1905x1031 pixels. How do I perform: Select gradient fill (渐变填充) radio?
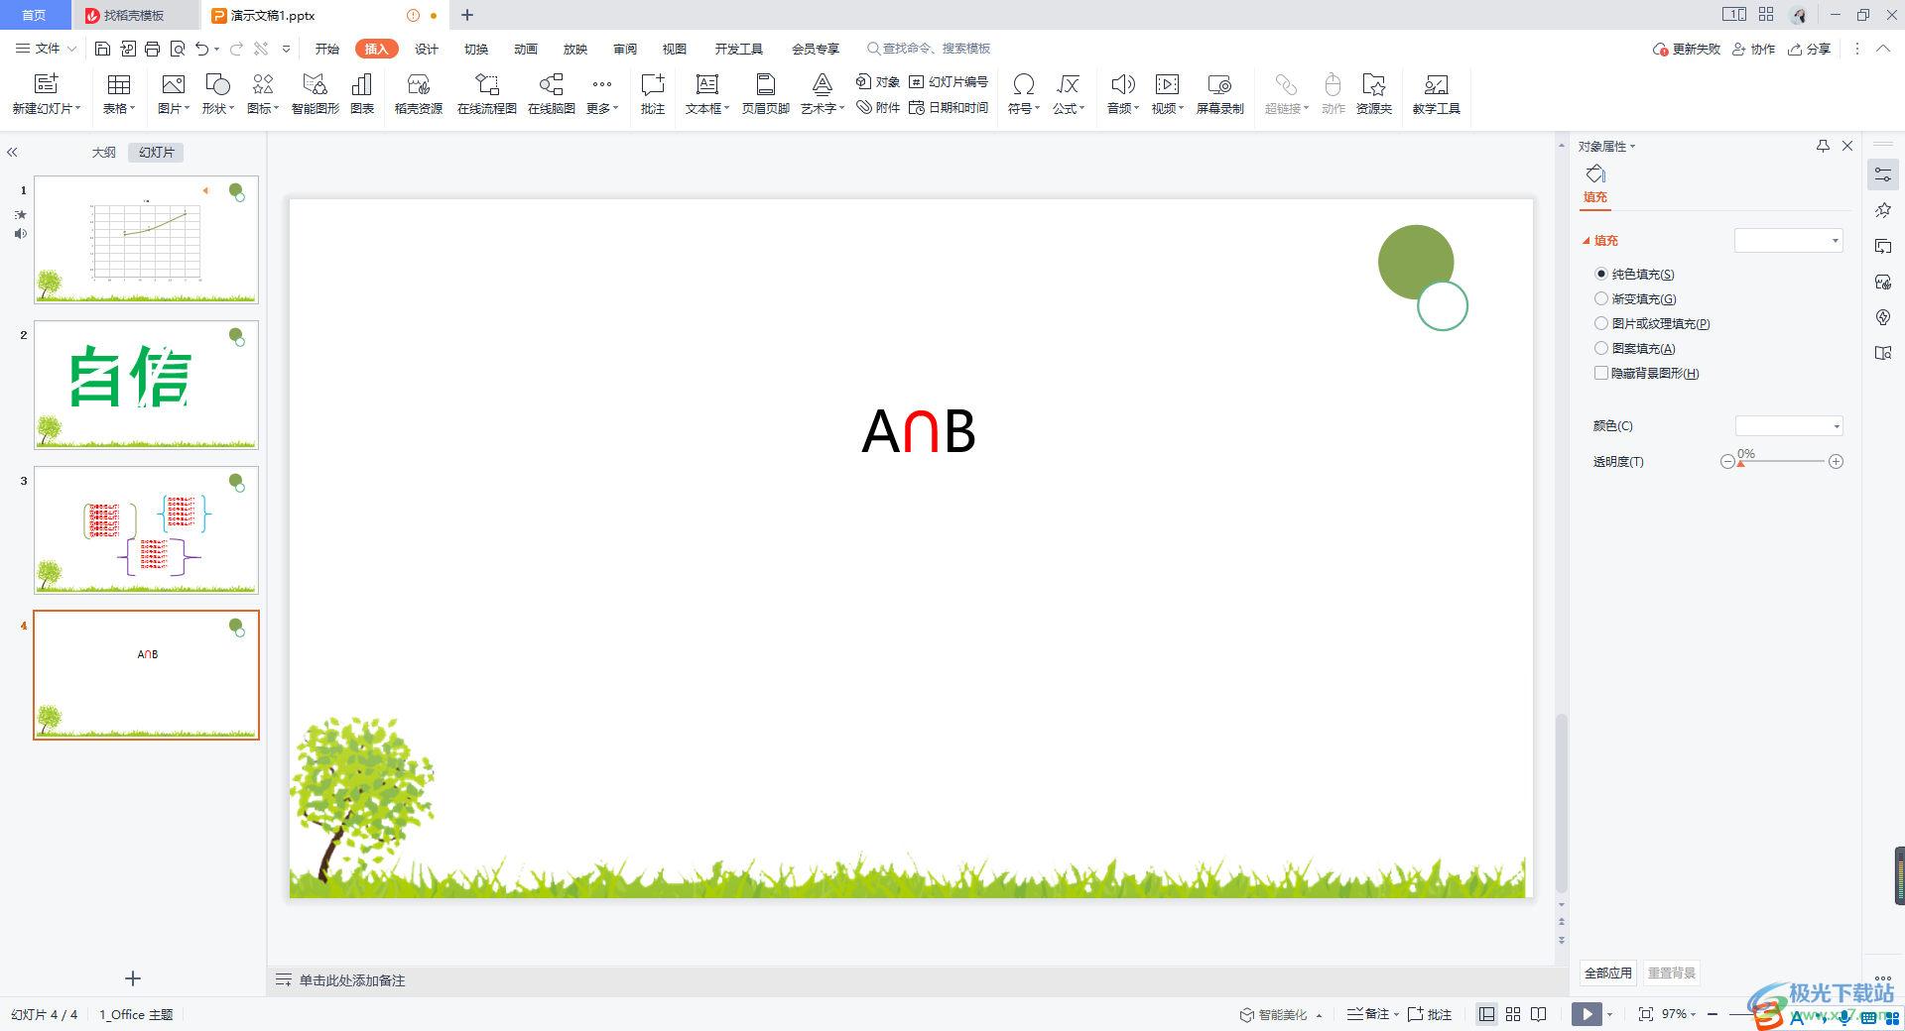point(1601,298)
